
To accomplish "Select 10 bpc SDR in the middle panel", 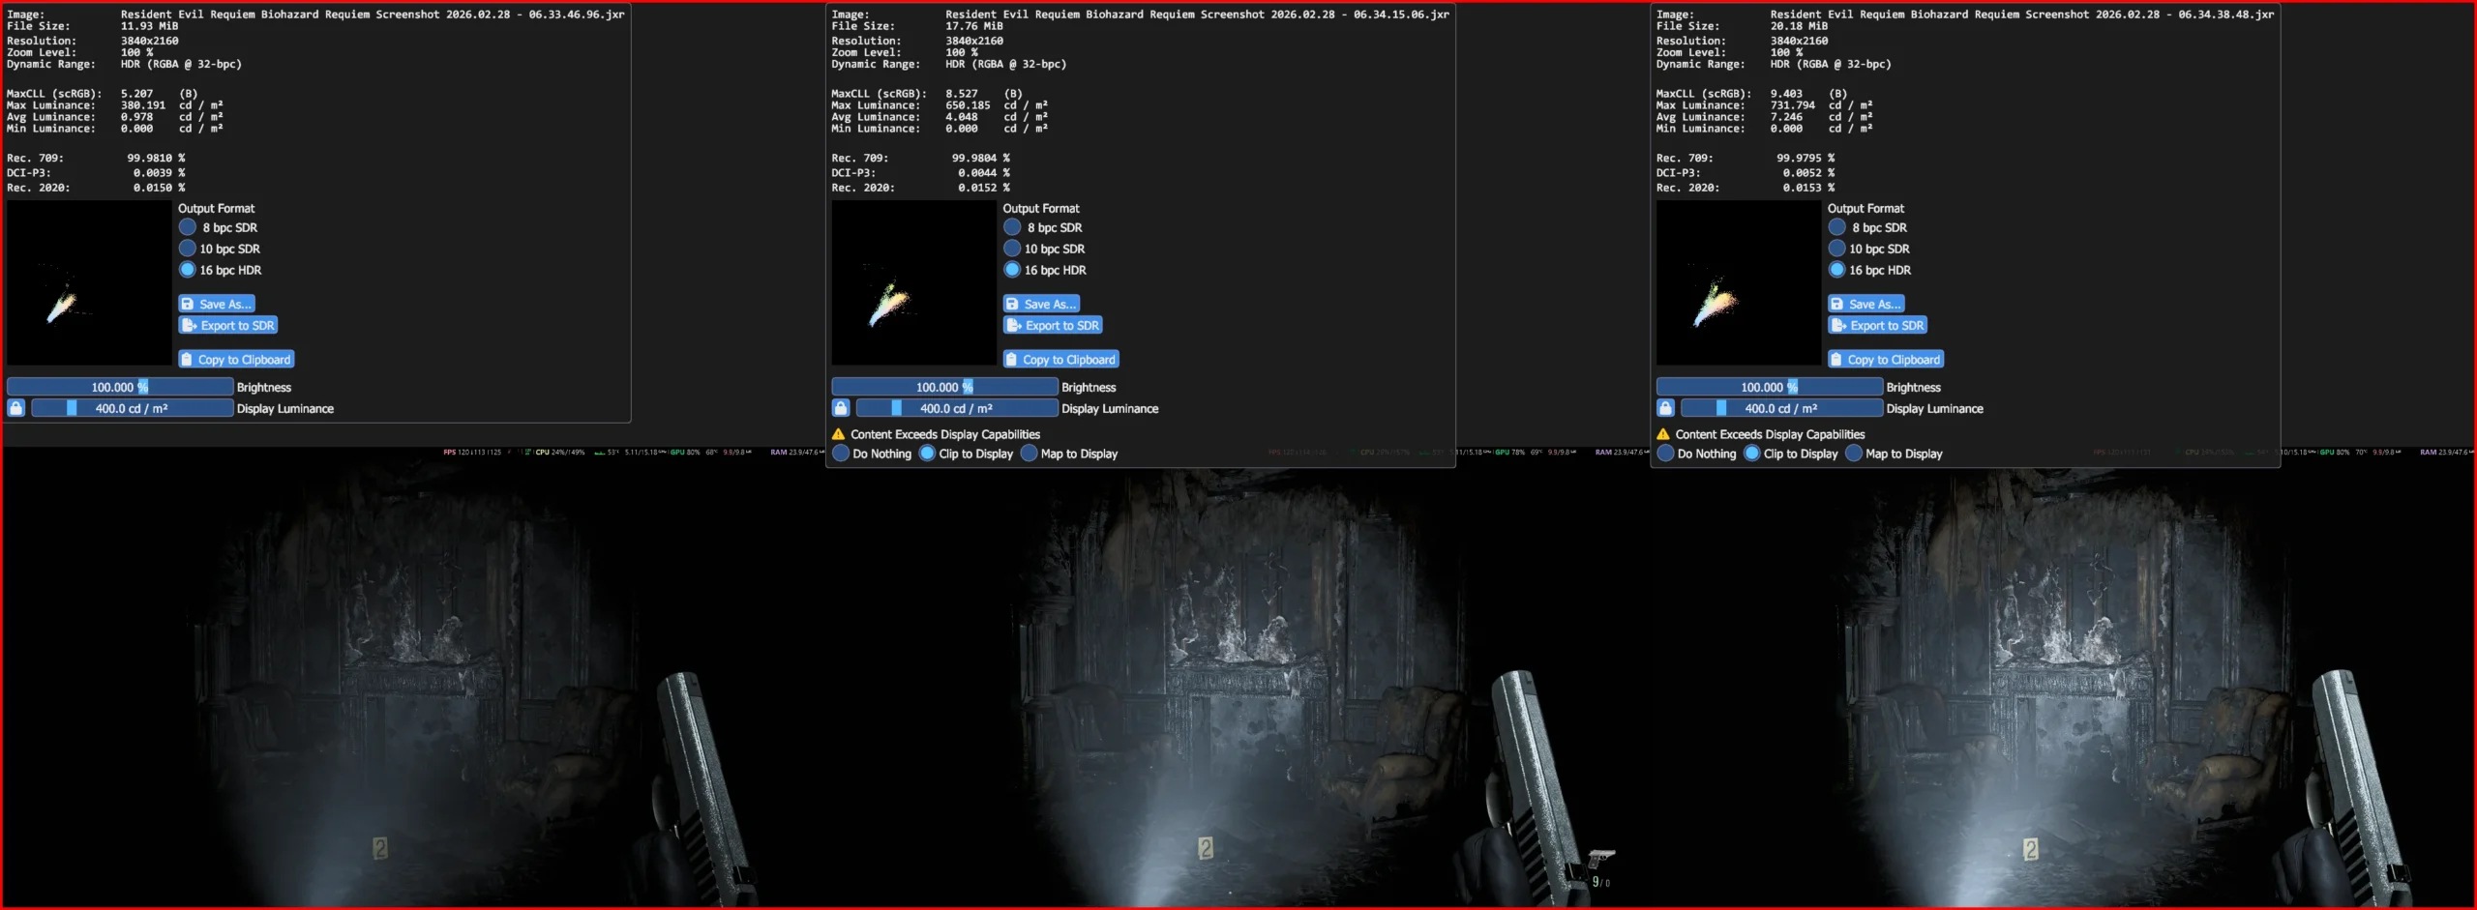I will point(1012,249).
